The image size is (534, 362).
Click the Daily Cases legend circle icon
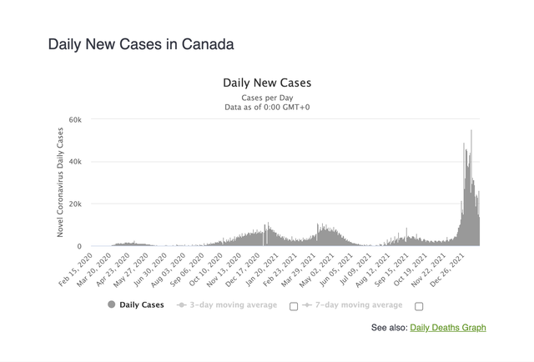pyautogui.click(x=112, y=305)
